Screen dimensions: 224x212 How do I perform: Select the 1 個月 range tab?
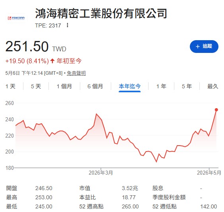[64, 86]
